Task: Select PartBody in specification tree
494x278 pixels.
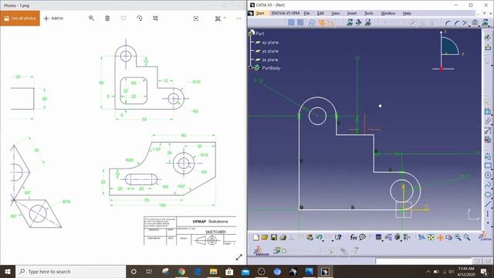Action: (271, 68)
